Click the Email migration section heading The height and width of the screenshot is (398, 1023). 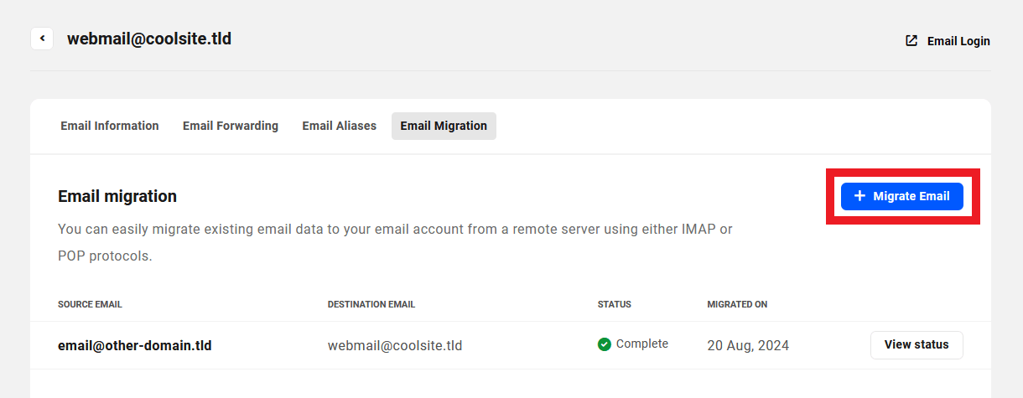[117, 196]
